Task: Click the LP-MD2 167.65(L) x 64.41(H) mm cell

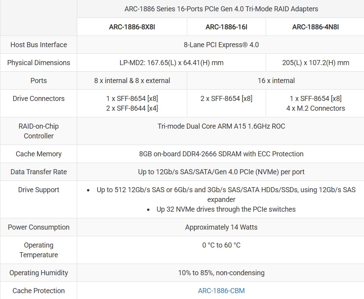Action: pos(171,63)
